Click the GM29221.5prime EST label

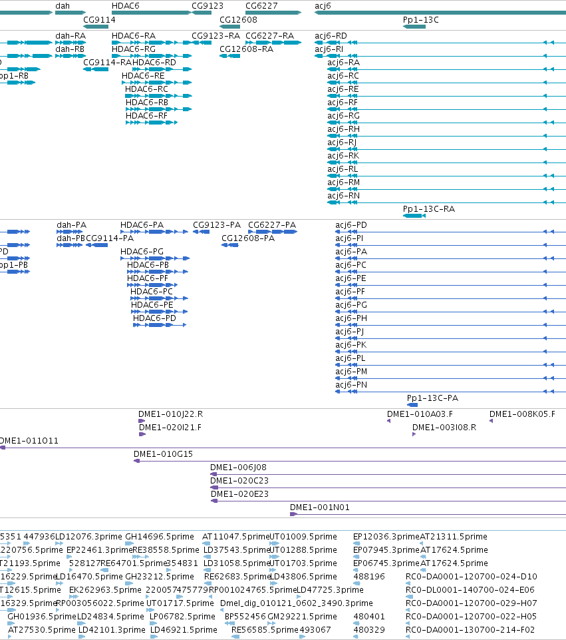(303, 616)
